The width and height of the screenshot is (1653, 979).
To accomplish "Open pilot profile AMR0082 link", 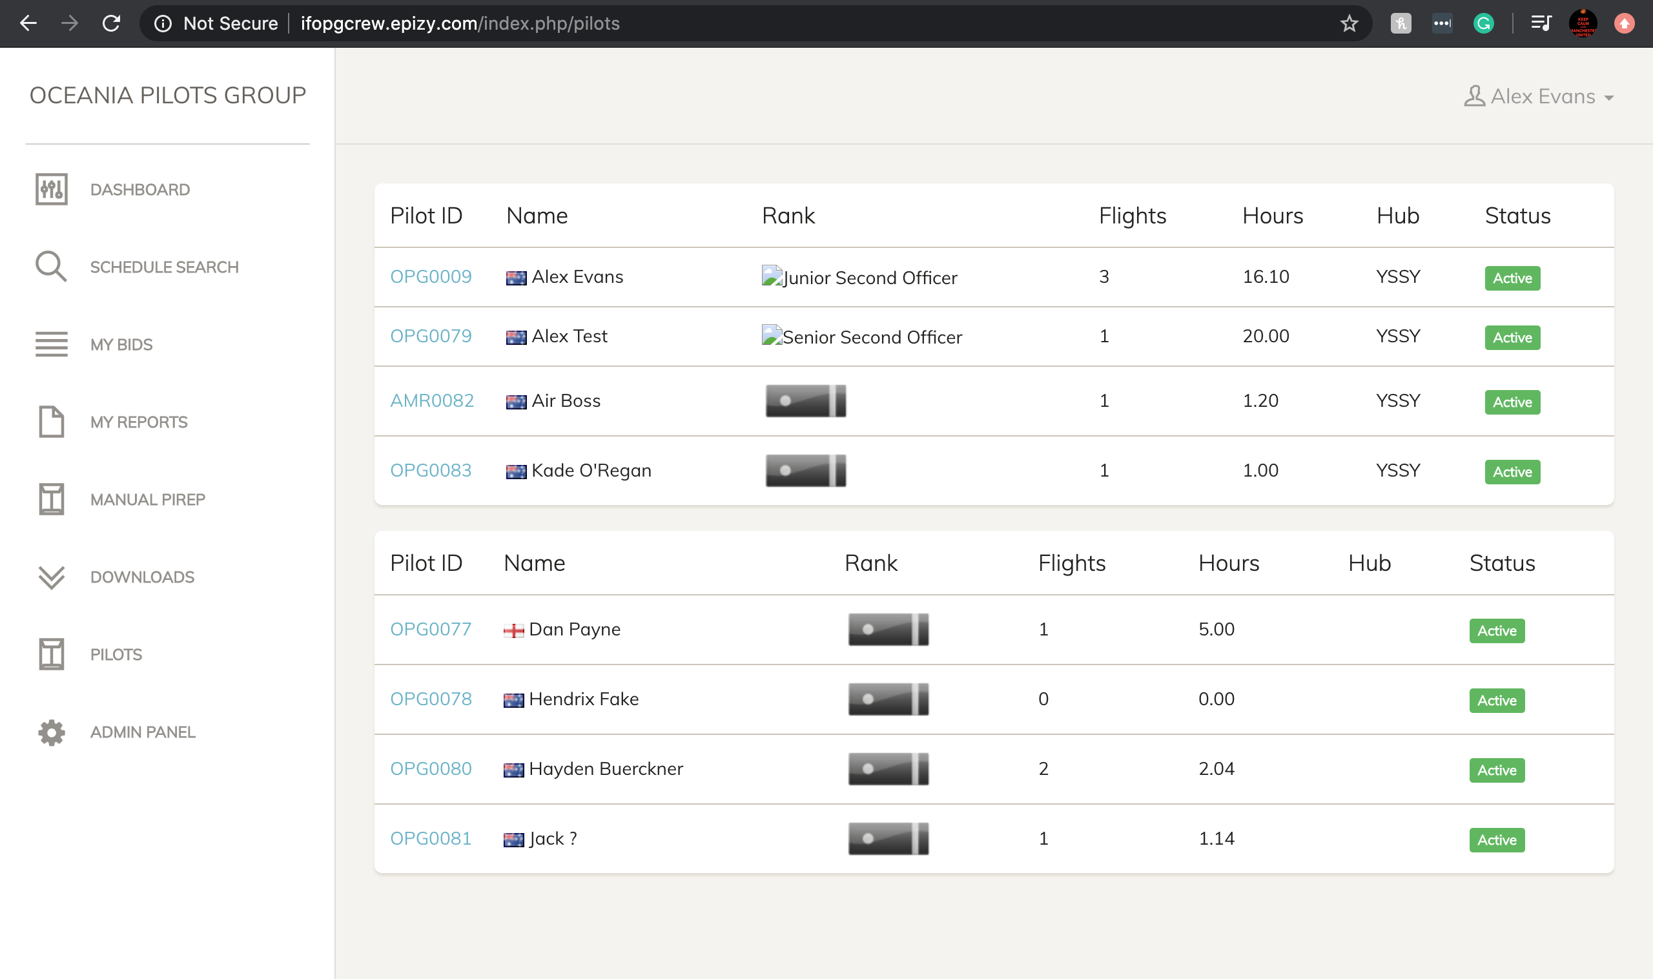I will 432,400.
